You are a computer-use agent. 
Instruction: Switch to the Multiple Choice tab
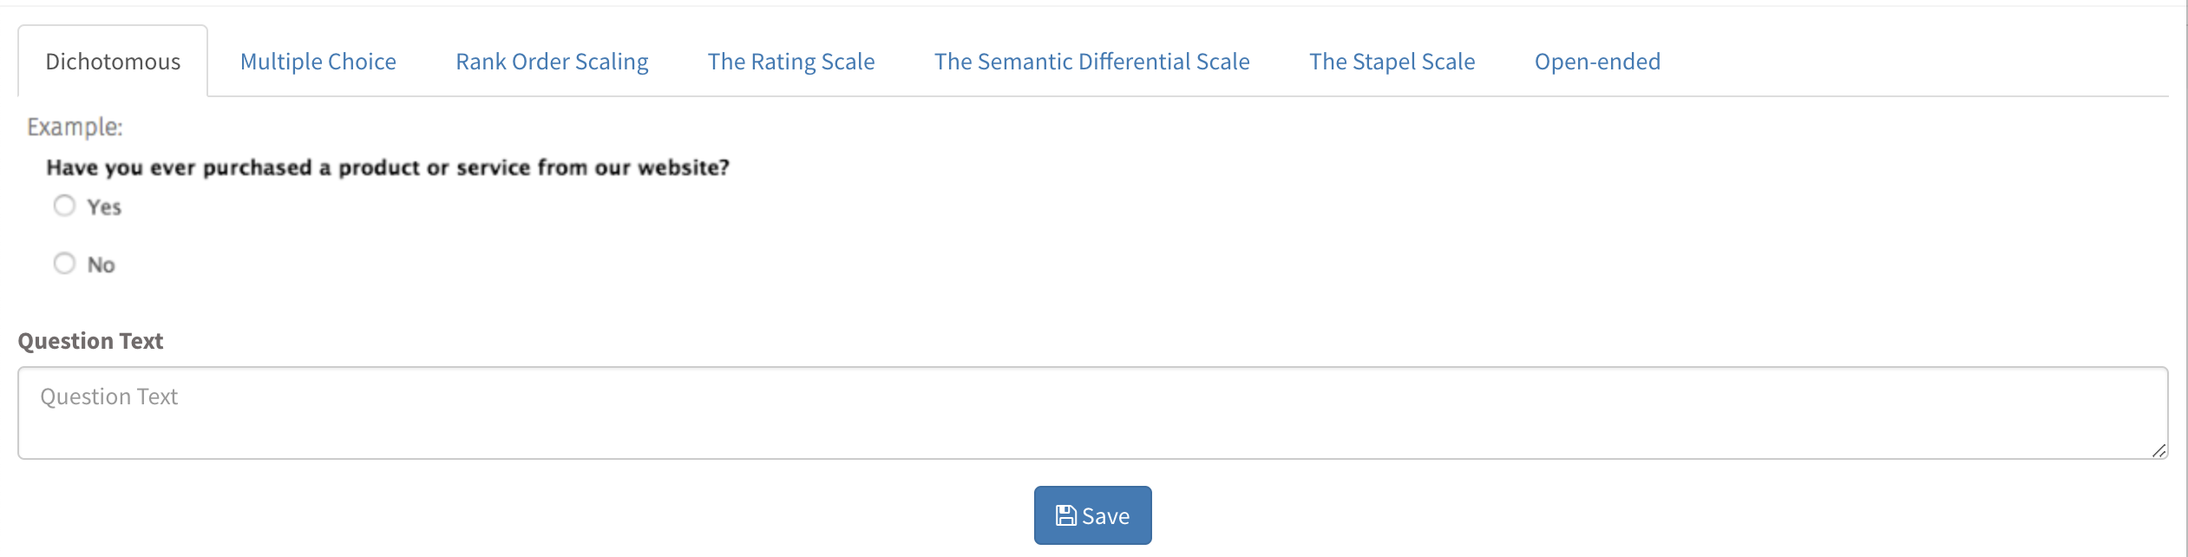point(318,62)
